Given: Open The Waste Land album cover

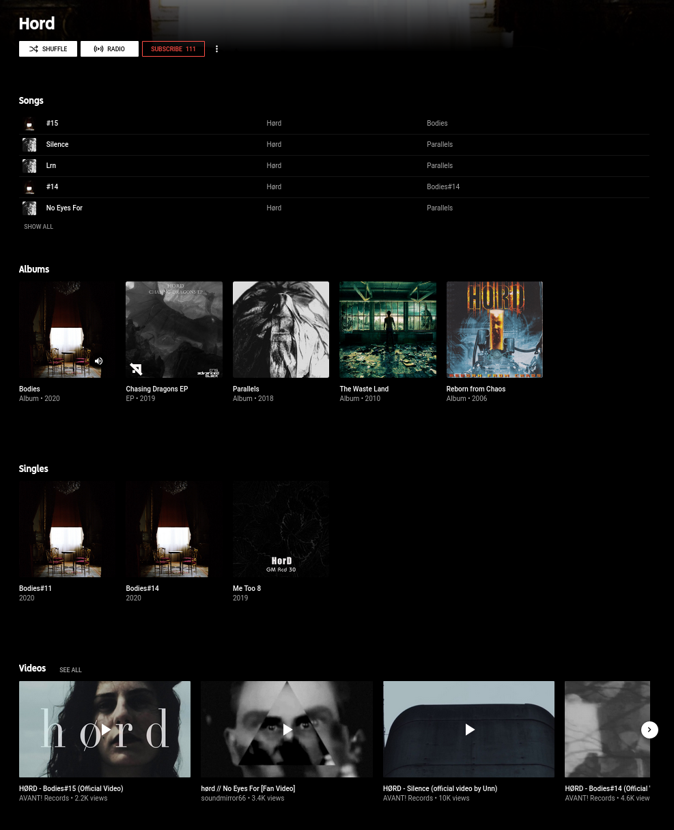Looking at the screenshot, I should pos(388,329).
